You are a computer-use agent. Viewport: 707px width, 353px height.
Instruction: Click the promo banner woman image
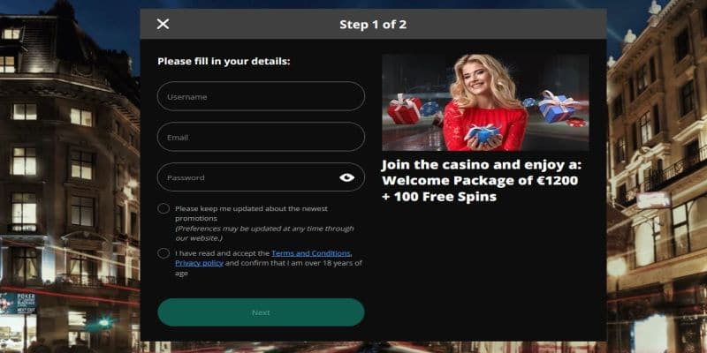pyautogui.click(x=485, y=102)
